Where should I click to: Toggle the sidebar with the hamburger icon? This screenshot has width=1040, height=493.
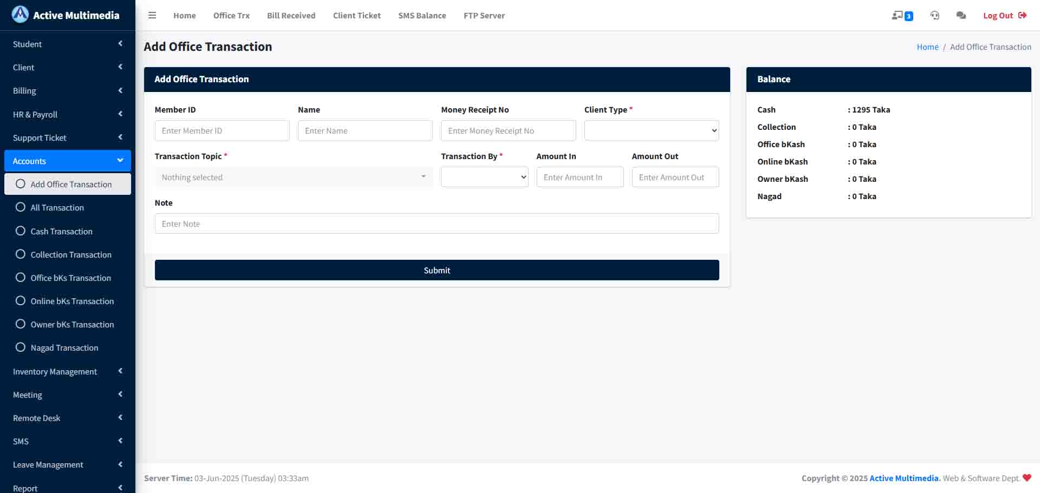(x=152, y=15)
